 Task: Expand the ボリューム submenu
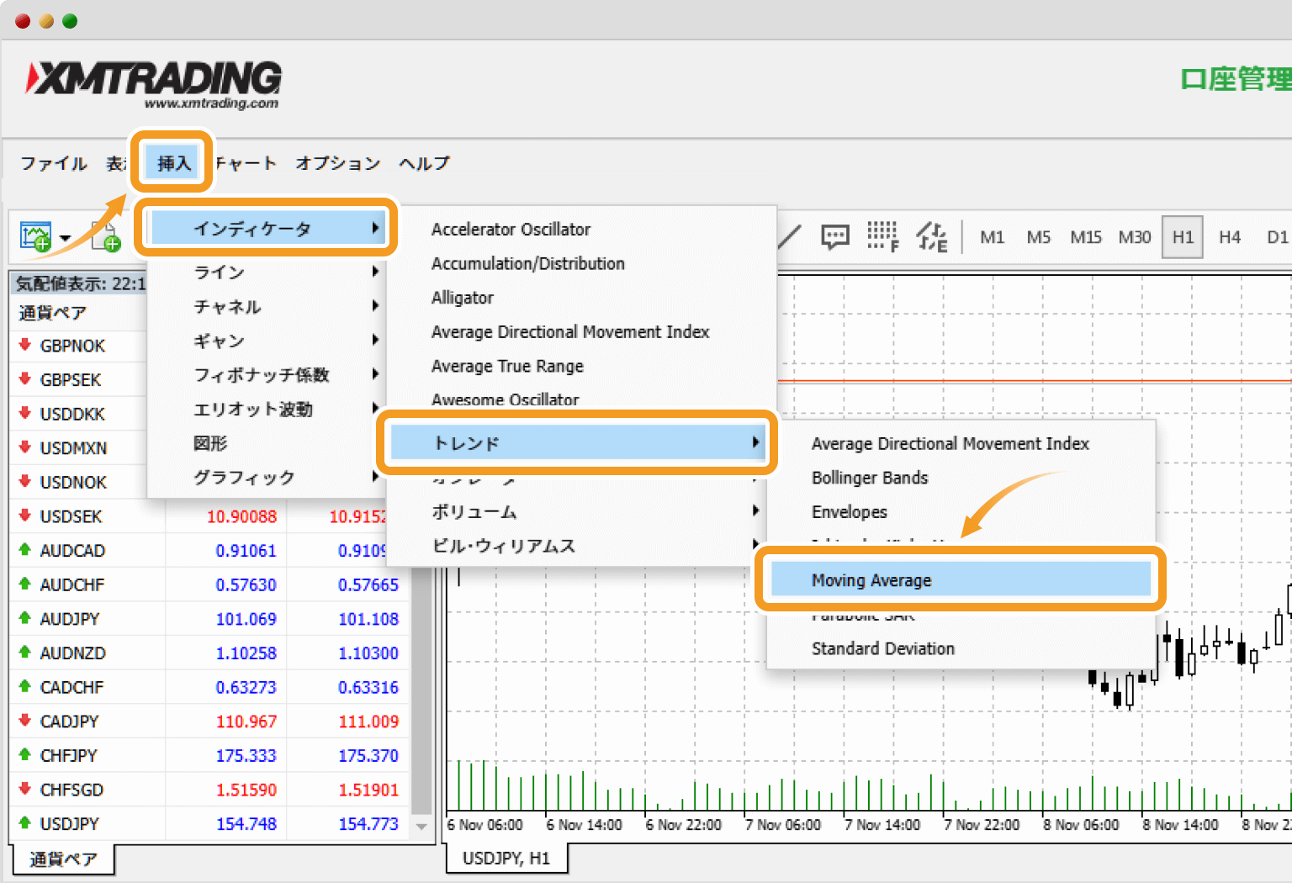[579, 511]
